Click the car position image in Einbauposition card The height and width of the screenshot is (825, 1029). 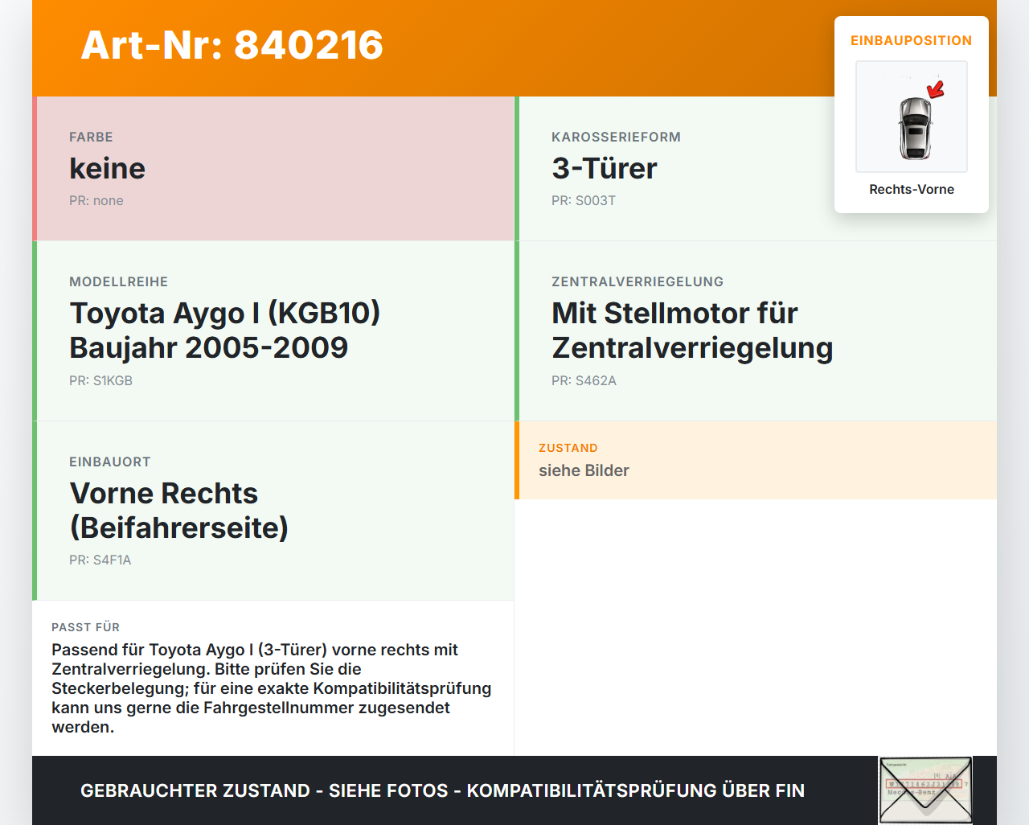[912, 117]
